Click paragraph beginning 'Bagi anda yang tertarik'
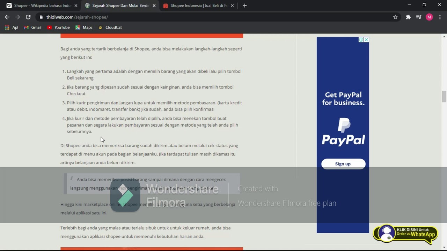Image resolution: width=447 pixels, height=251 pixels. [151, 53]
